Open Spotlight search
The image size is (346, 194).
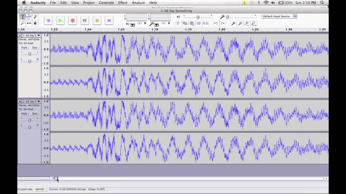point(322,3)
